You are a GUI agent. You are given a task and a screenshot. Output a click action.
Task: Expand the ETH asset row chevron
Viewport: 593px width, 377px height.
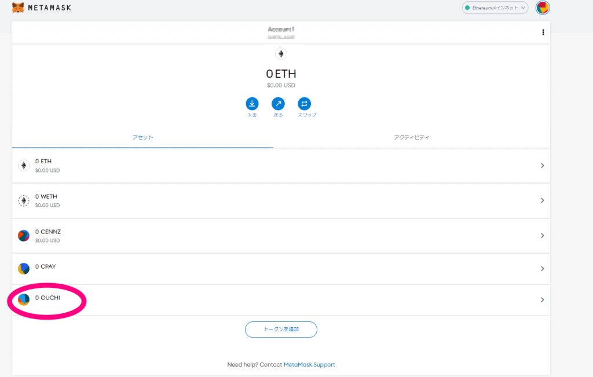click(542, 166)
